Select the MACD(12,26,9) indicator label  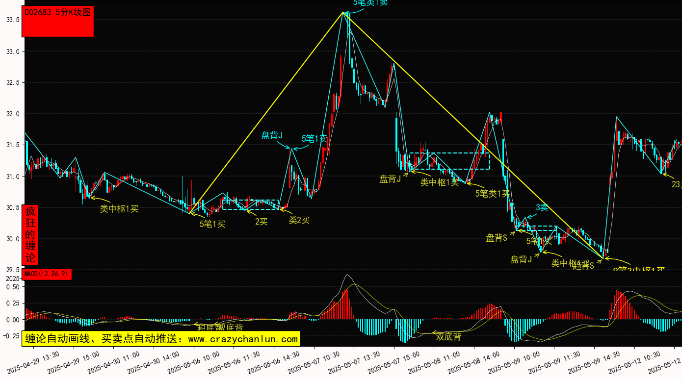[x=47, y=274]
